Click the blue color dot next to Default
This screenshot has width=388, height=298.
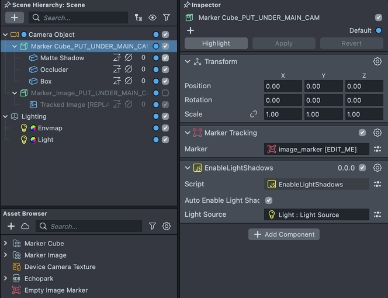(379, 30)
